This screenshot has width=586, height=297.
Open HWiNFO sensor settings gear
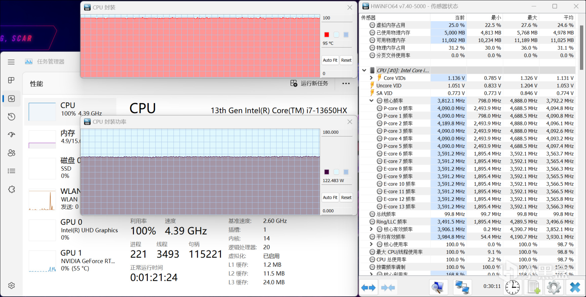554,288
